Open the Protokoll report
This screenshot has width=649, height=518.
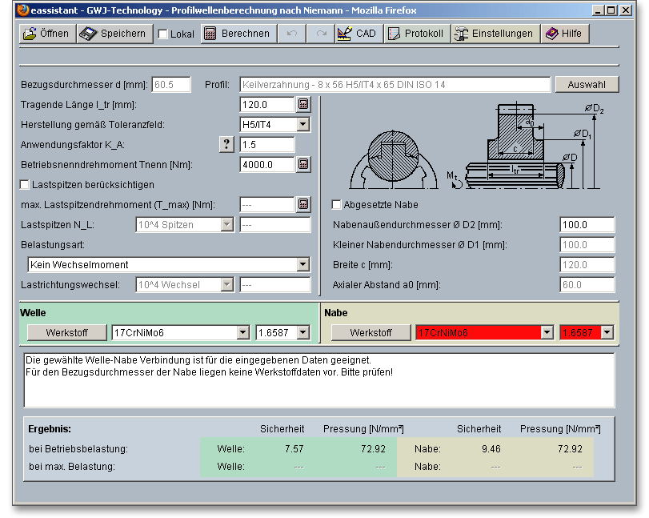(x=415, y=34)
